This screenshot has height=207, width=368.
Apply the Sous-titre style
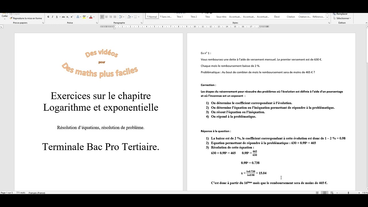pyautogui.click(x=221, y=17)
